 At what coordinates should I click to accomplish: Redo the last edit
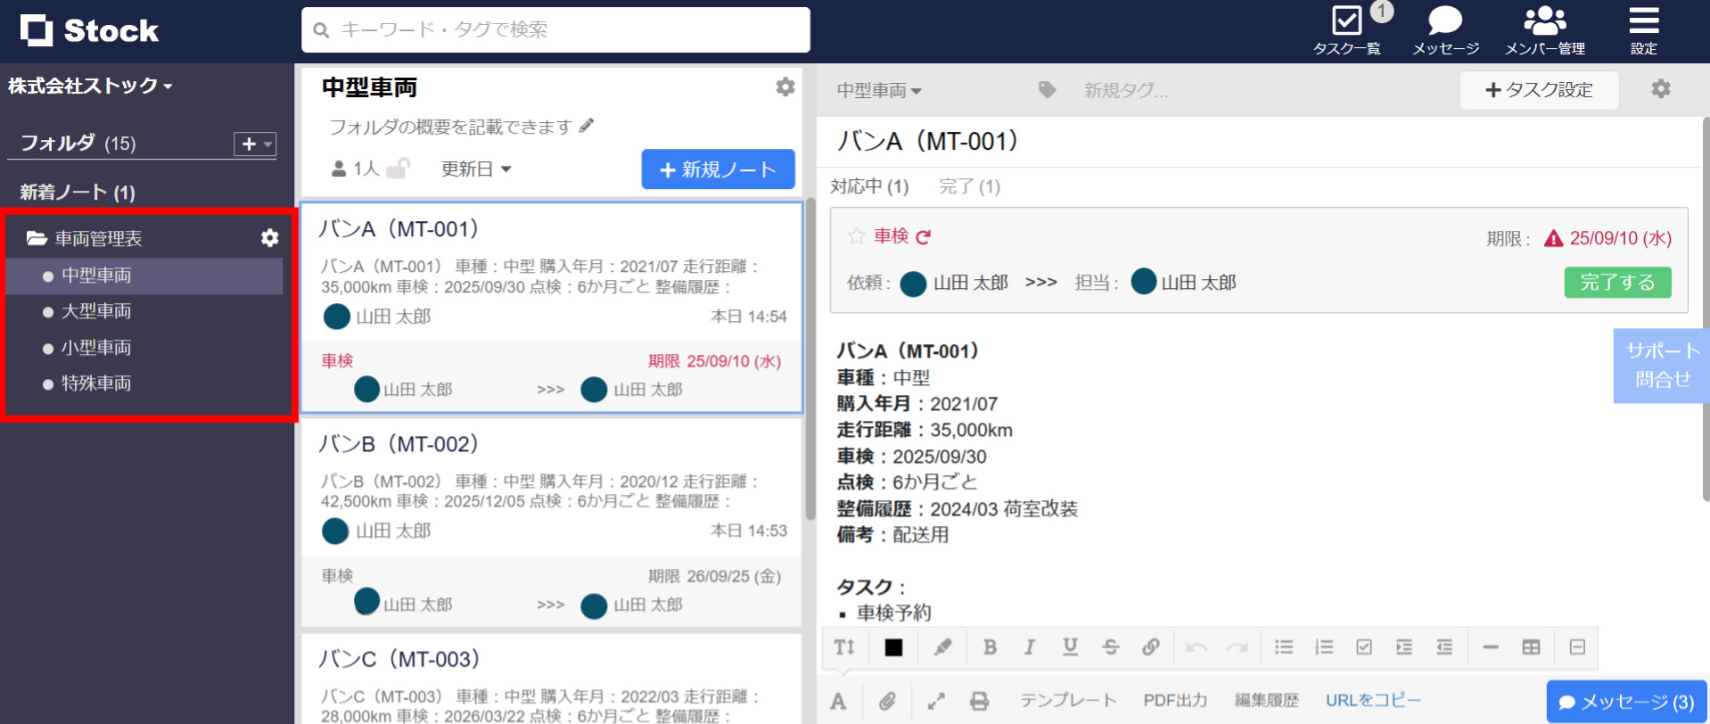coord(1237,647)
